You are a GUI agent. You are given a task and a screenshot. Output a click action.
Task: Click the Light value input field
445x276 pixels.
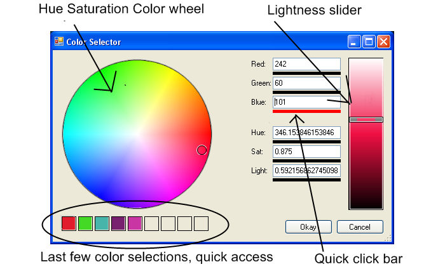point(306,171)
